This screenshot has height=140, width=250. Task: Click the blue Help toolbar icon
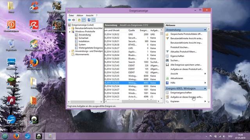point(89,20)
